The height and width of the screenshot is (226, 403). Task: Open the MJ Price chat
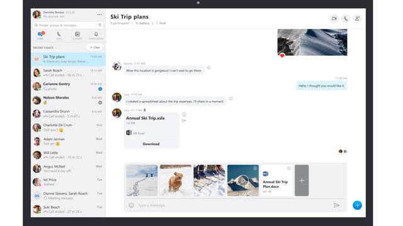tap(68, 182)
